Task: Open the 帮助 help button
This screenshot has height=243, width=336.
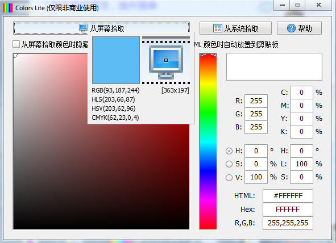Action: coord(299,28)
